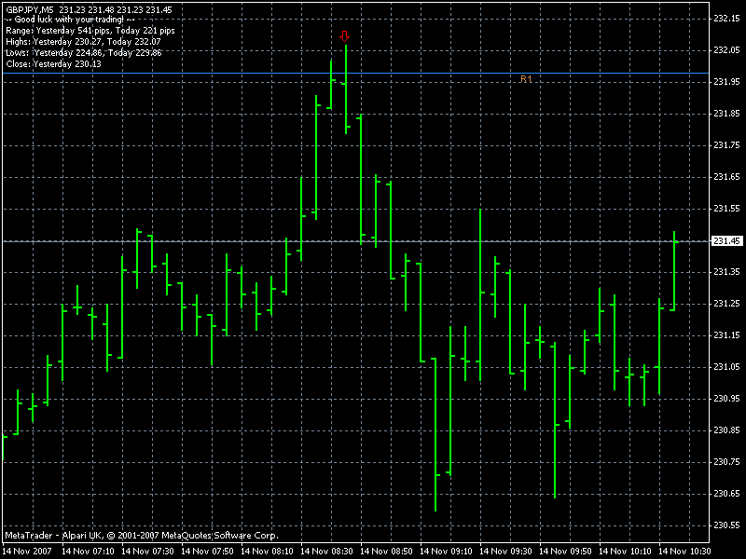The height and width of the screenshot is (559, 746).
Task: Click the '14 Nov 07:10' time axis label
Action: tap(88, 552)
